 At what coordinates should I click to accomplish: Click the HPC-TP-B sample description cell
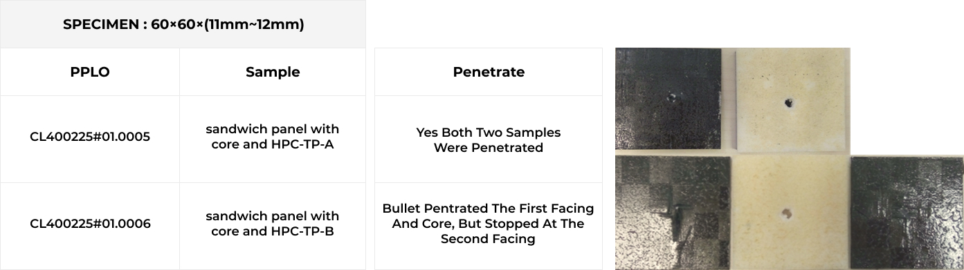273,224
